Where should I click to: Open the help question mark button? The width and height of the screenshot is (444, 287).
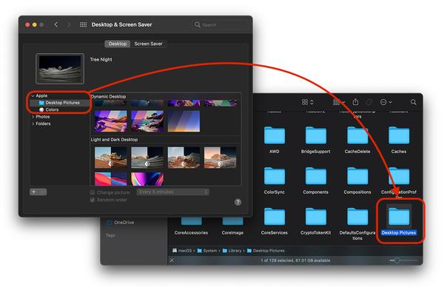[x=238, y=202]
